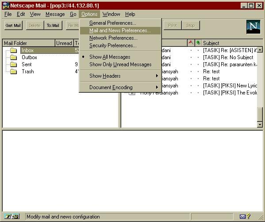This screenshot has width=265, height=222.
Task: Open Network Preferences
Action: [x=120, y=38]
